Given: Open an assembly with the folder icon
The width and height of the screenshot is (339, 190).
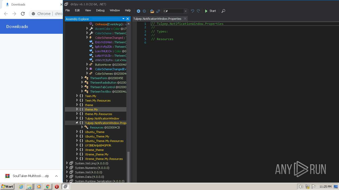Looking at the screenshot, I should click(152, 11).
